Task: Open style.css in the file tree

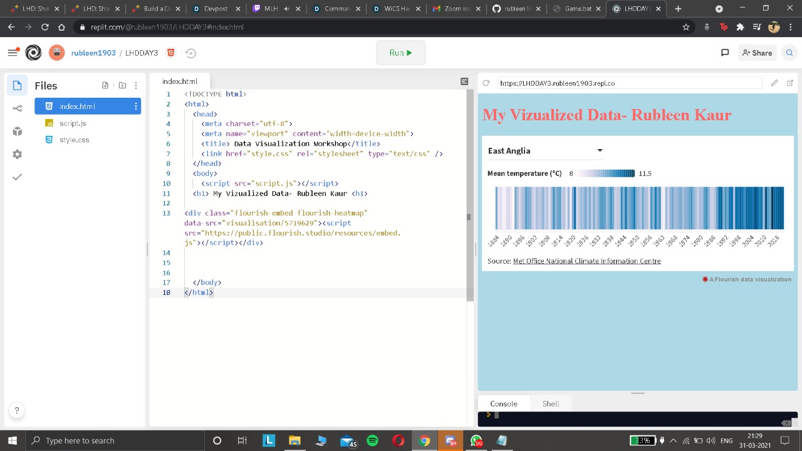Action: click(74, 140)
